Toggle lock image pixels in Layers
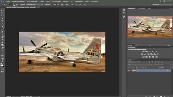This screenshot has width=173, height=97. (140, 68)
